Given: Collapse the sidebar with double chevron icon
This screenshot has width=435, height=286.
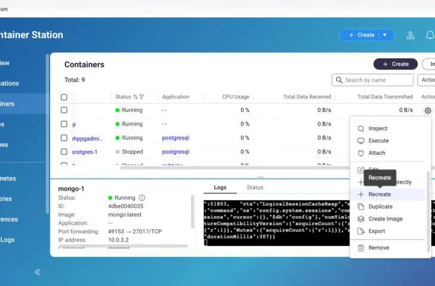Looking at the screenshot, I should (38, 272).
